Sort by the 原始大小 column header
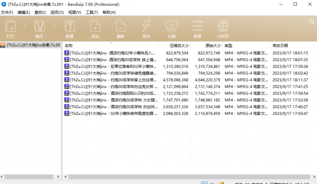The width and height of the screenshot is (317, 184). tap(213, 46)
